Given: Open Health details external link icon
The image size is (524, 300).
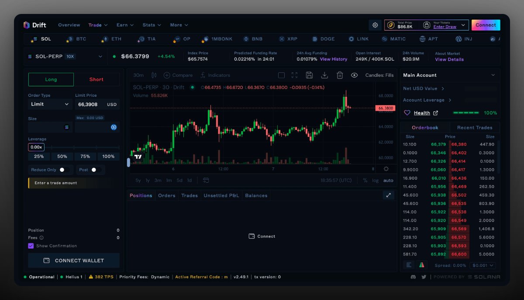Looking at the screenshot, I should pyautogui.click(x=435, y=113).
